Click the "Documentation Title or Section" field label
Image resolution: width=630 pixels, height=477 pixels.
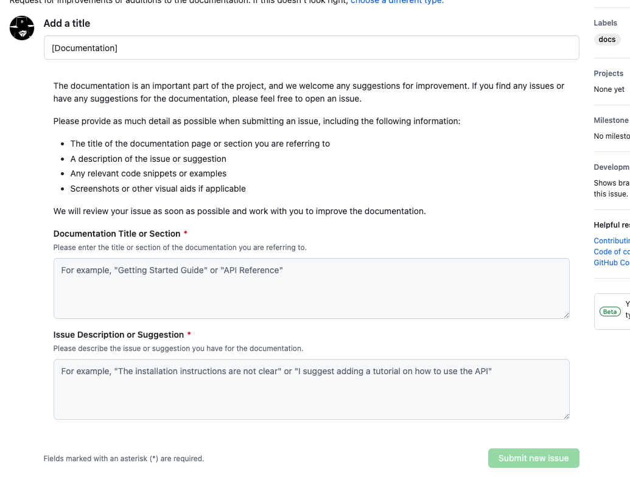click(x=117, y=234)
